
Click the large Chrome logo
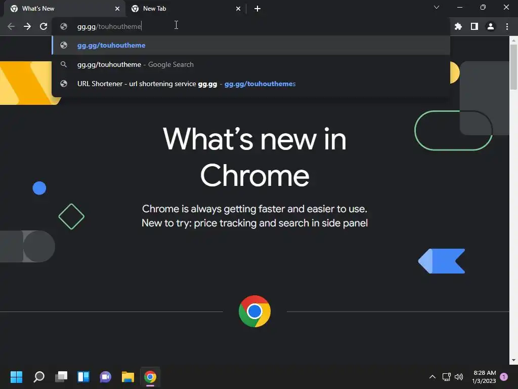tap(255, 312)
